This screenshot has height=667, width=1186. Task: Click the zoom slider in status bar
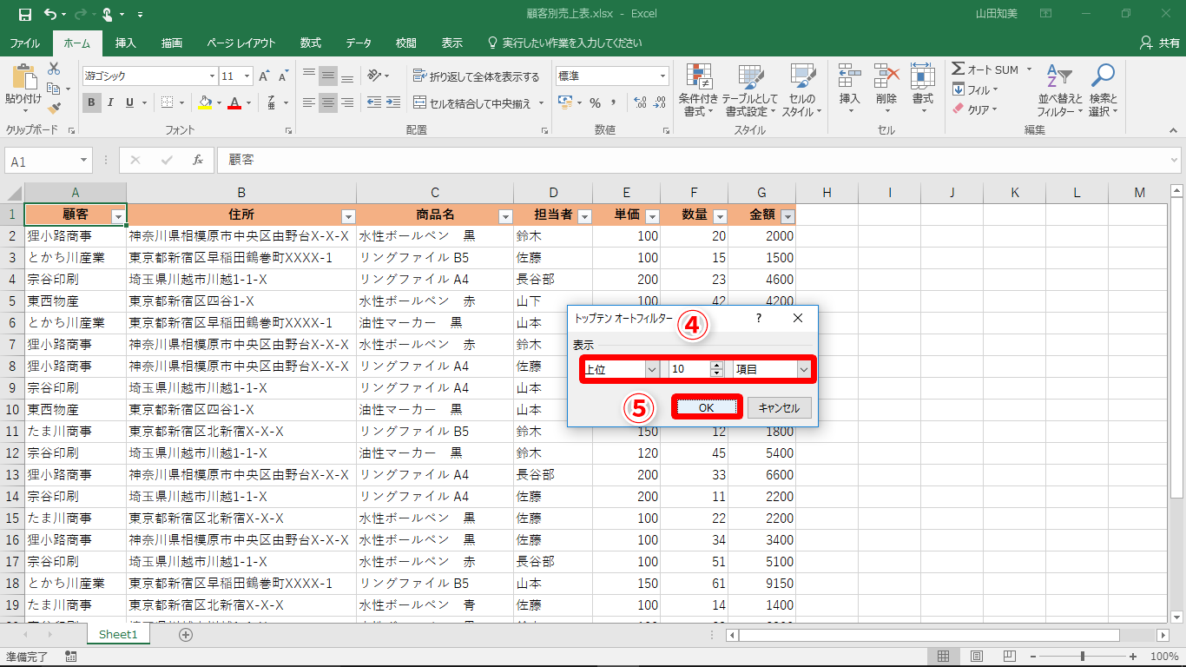[1083, 657]
